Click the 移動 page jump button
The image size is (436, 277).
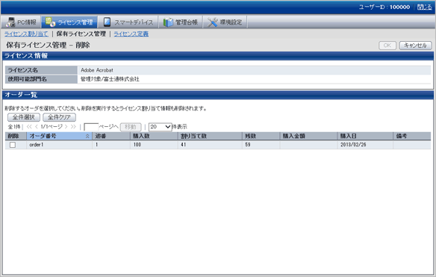[x=131, y=127]
